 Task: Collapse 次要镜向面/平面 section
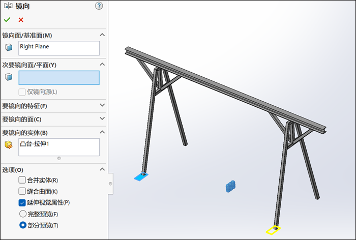coord(102,65)
